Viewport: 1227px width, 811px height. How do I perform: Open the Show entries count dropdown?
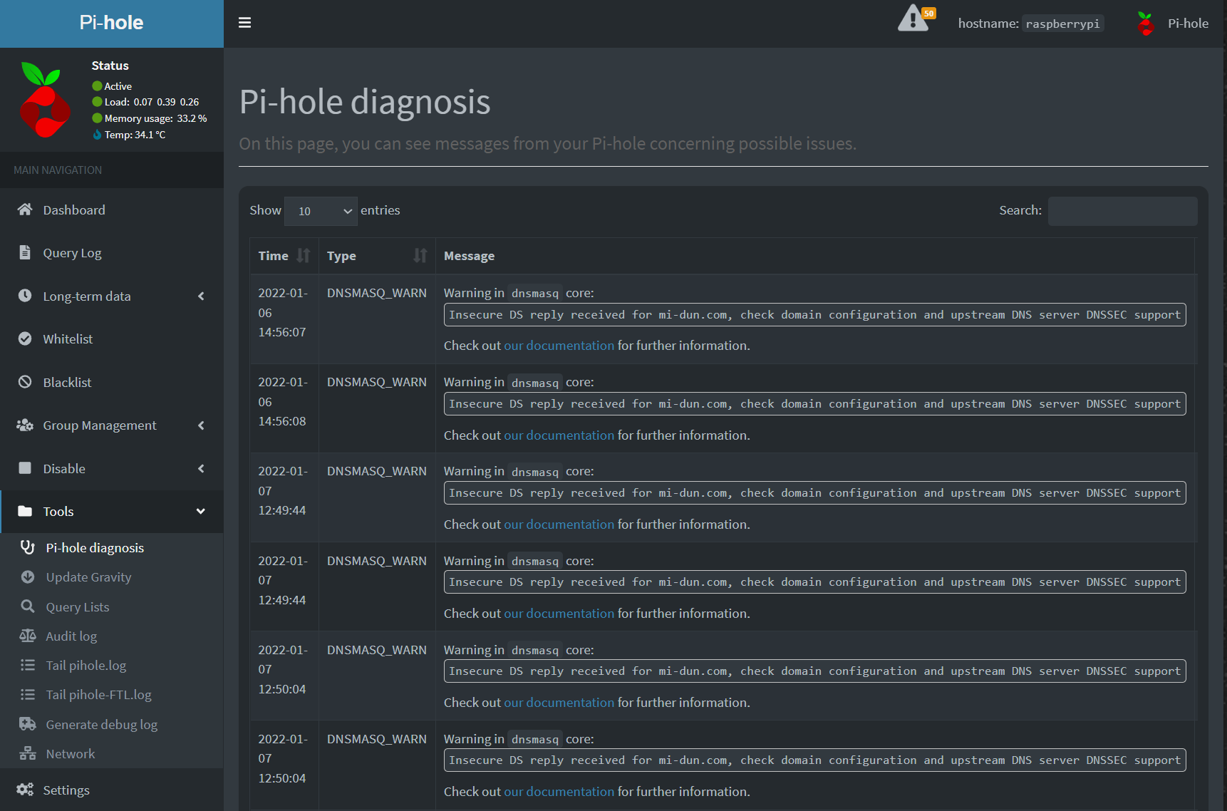321,211
